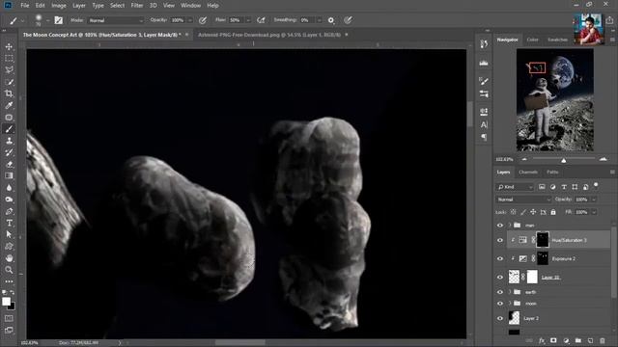Click the layer Fill percentage field
Image resolution: width=618 pixels, height=347 pixels.
point(581,212)
